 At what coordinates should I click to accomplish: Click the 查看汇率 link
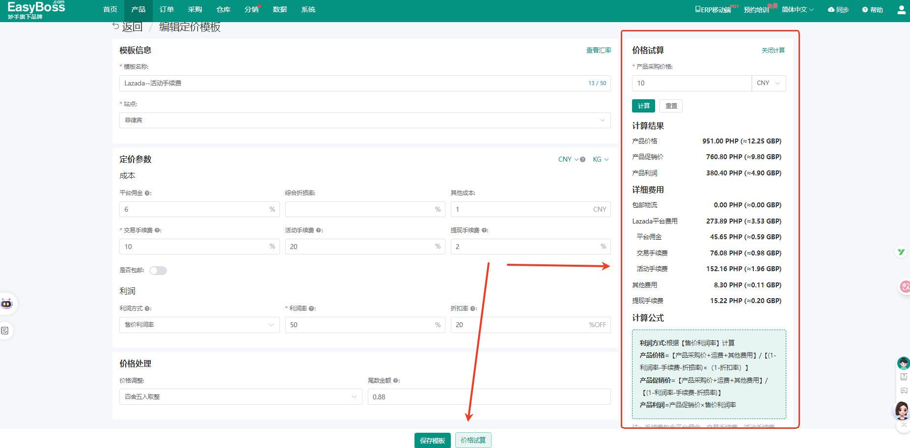coord(598,50)
